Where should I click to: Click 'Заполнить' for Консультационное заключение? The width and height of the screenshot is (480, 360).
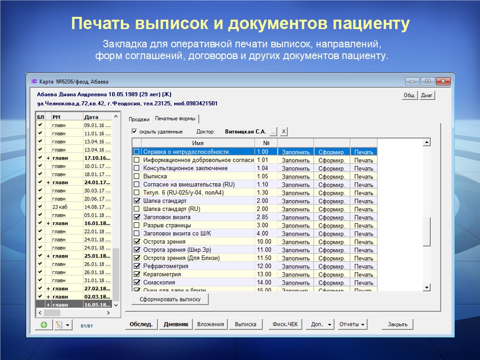click(x=296, y=168)
